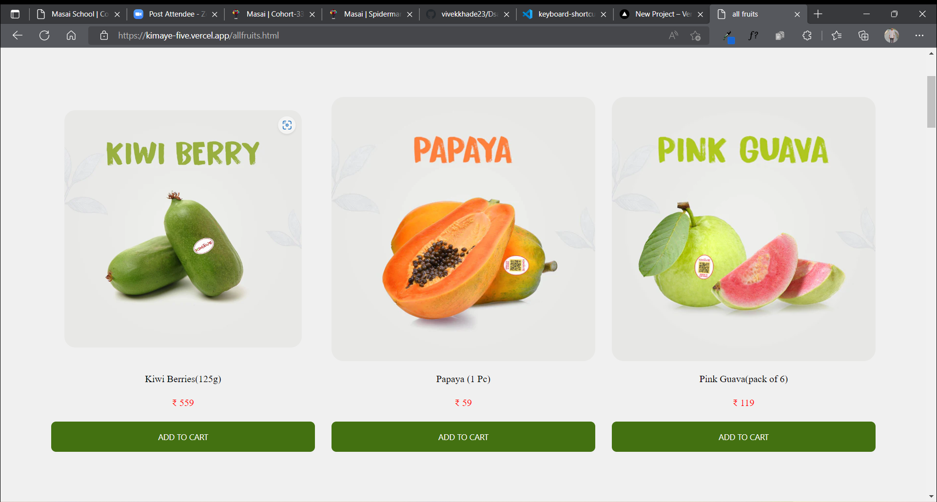This screenshot has height=502, width=937.
Task: Open the tab actions menu icon
Action: point(15,14)
